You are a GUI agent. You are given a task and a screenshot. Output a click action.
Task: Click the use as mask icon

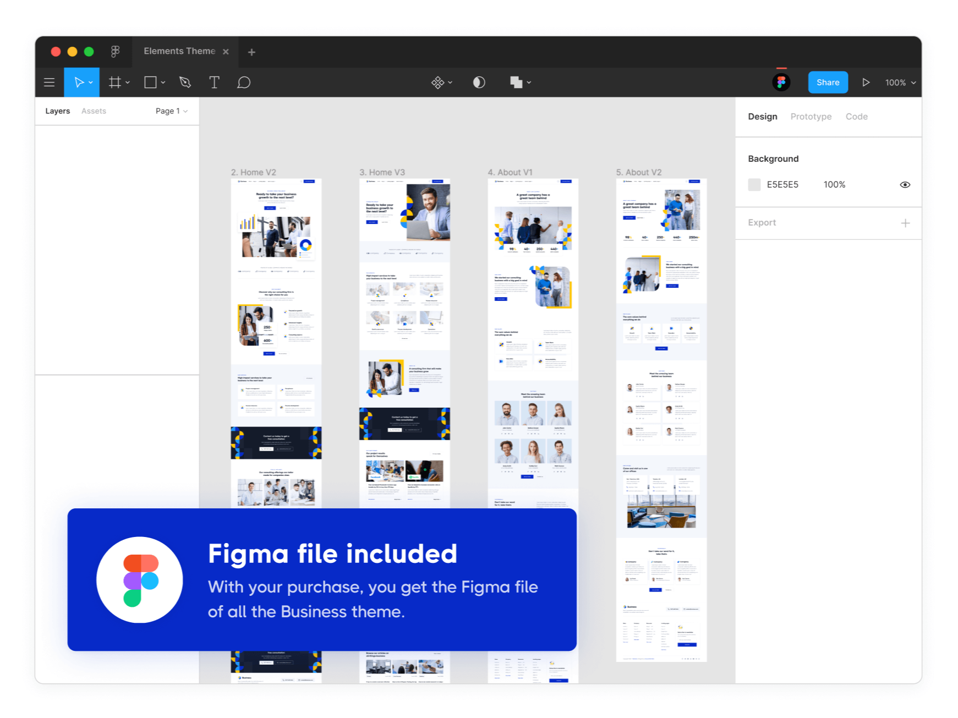click(x=478, y=82)
